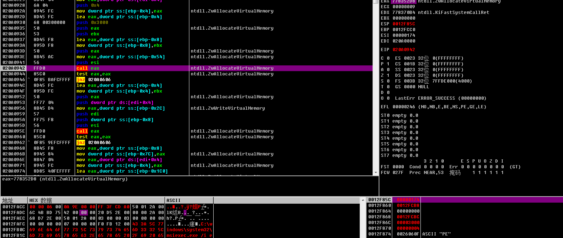563x238 pixels.
Task: Select the EDI register value 020A0000
Action: pyautogui.click(x=404, y=41)
